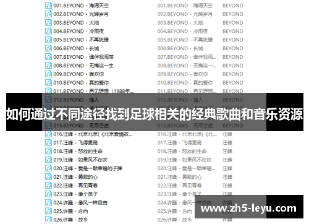309x224 pixels.
Task: Select the music icon next to 021.汪峰 - 勇敢的心
Action: click(48, 177)
